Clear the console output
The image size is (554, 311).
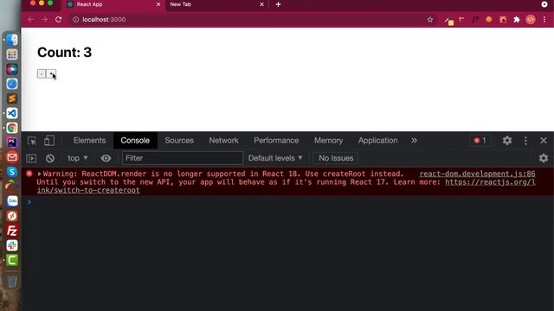click(x=50, y=158)
